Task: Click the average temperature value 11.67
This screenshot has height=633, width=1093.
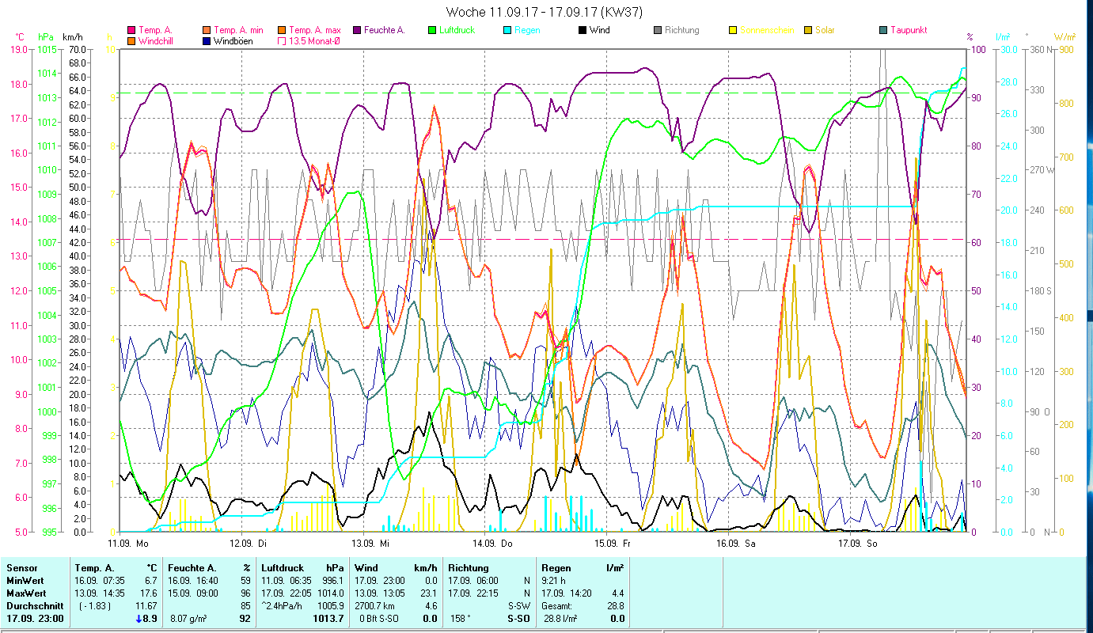Action: 147,606
